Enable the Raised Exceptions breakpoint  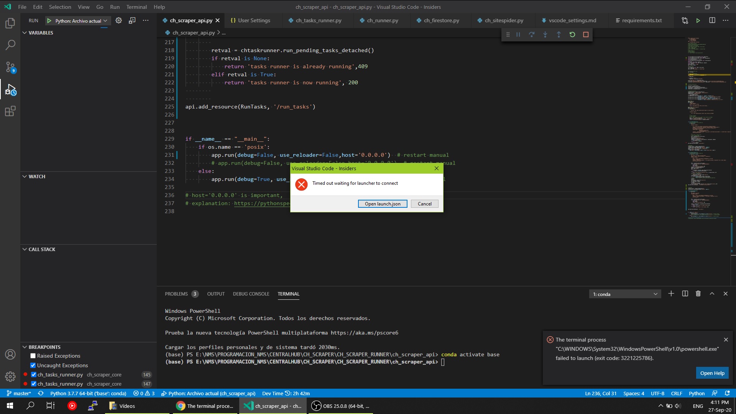tap(33, 356)
